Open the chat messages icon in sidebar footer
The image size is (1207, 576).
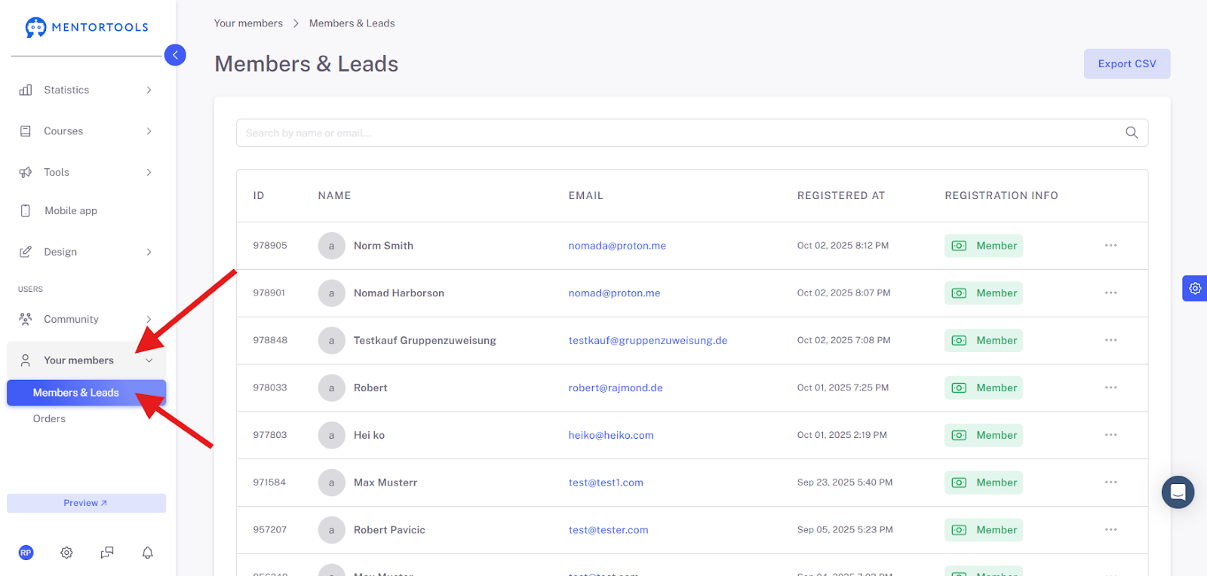(x=107, y=553)
